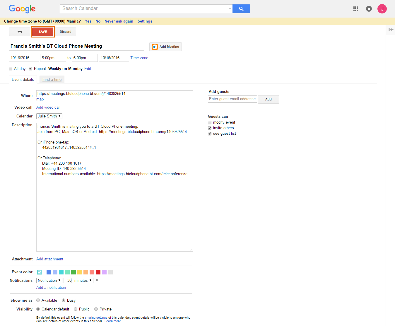Click inside the Description text area

pos(114,187)
